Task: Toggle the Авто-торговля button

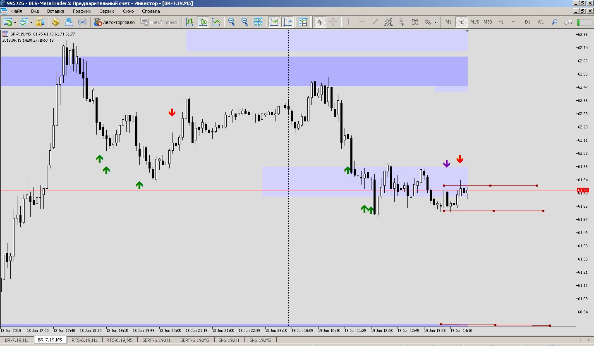Action: click(x=115, y=22)
